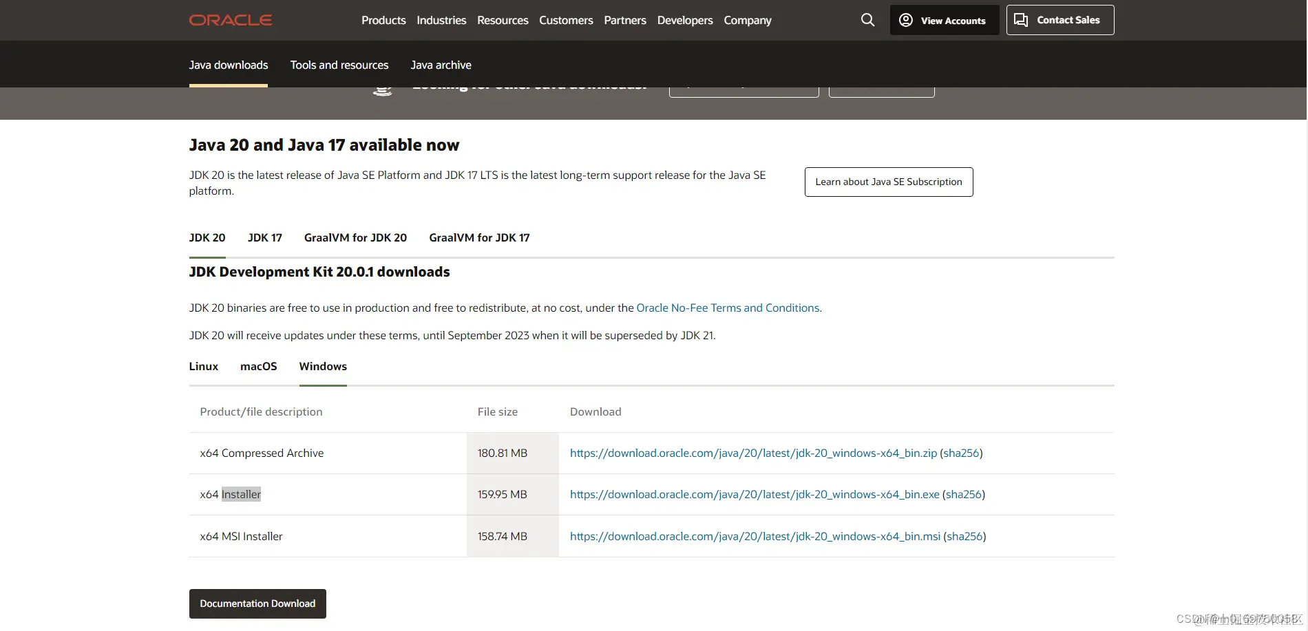Click the Product/file description column header
This screenshot has height=631, width=1308.
261,411
